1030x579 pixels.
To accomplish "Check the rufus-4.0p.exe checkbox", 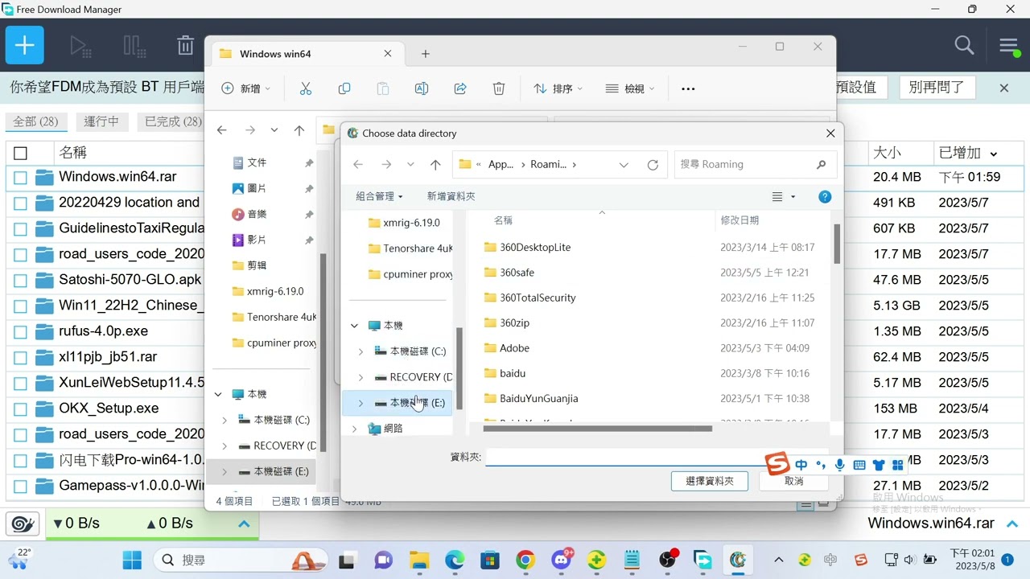I will [x=20, y=332].
